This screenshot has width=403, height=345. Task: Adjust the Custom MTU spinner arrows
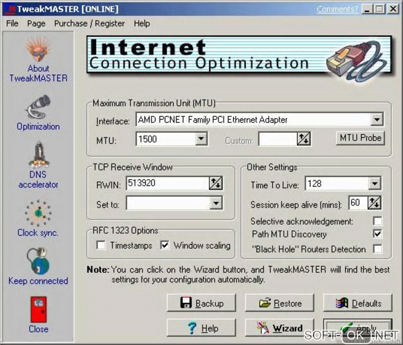(303, 139)
